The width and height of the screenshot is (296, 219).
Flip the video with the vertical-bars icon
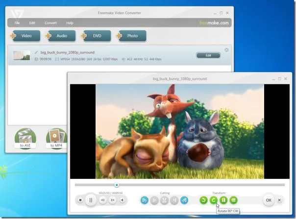coord(223,200)
